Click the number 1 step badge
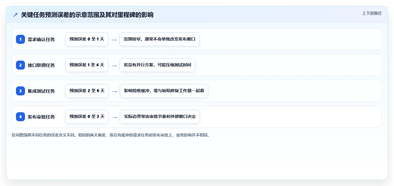This screenshot has width=394, height=186. tap(20, 39)
